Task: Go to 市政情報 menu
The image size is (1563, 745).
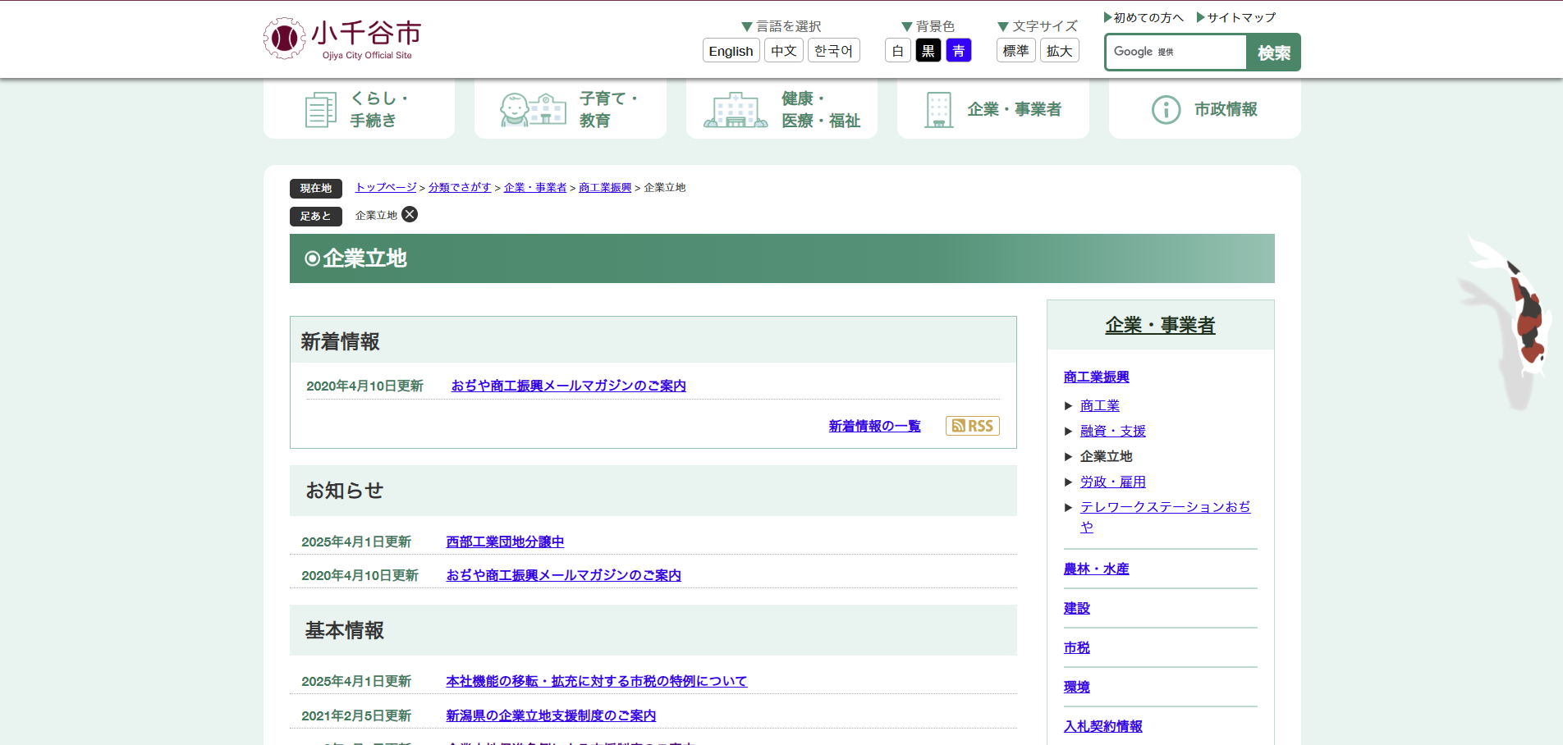Action: click(x=1205, y=109)
